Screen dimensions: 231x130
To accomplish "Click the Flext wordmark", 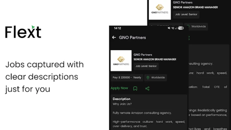I will tap(23, 32).
